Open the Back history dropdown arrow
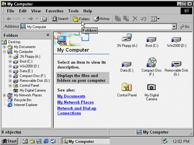194x145 pixels. pyautogui.click(x=24, y=19)
